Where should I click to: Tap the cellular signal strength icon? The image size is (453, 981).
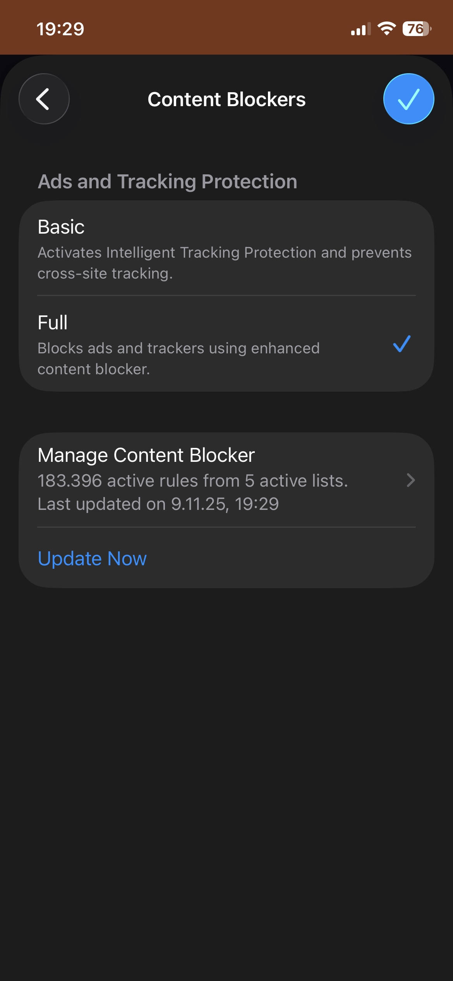click(x=360, y=29)
